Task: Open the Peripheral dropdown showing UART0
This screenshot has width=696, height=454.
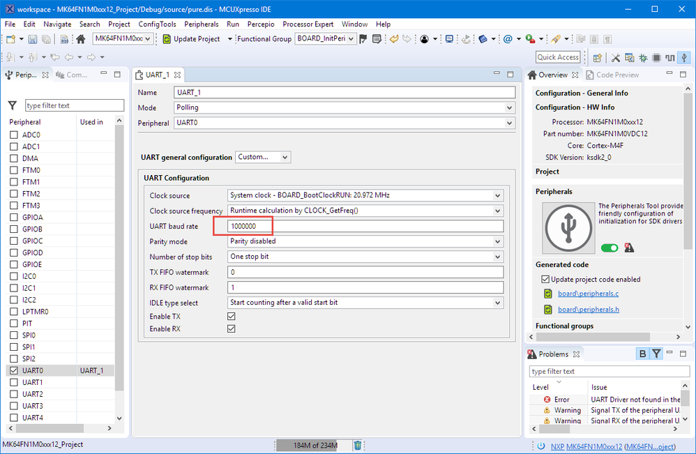Action: [345, 123]
